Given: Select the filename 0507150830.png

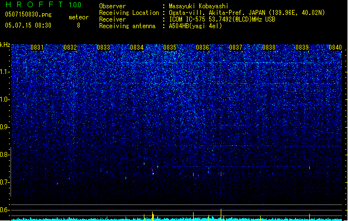Looking at the screenshot, I should (x=28, y=14).
